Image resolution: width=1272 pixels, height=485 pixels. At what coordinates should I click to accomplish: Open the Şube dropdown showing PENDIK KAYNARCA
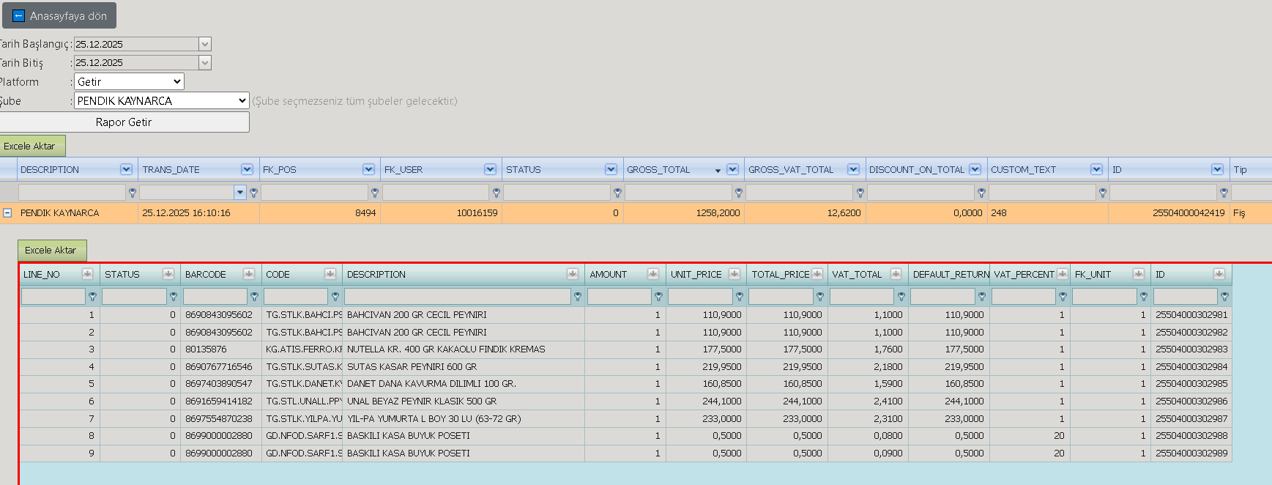tap(162, 100)
